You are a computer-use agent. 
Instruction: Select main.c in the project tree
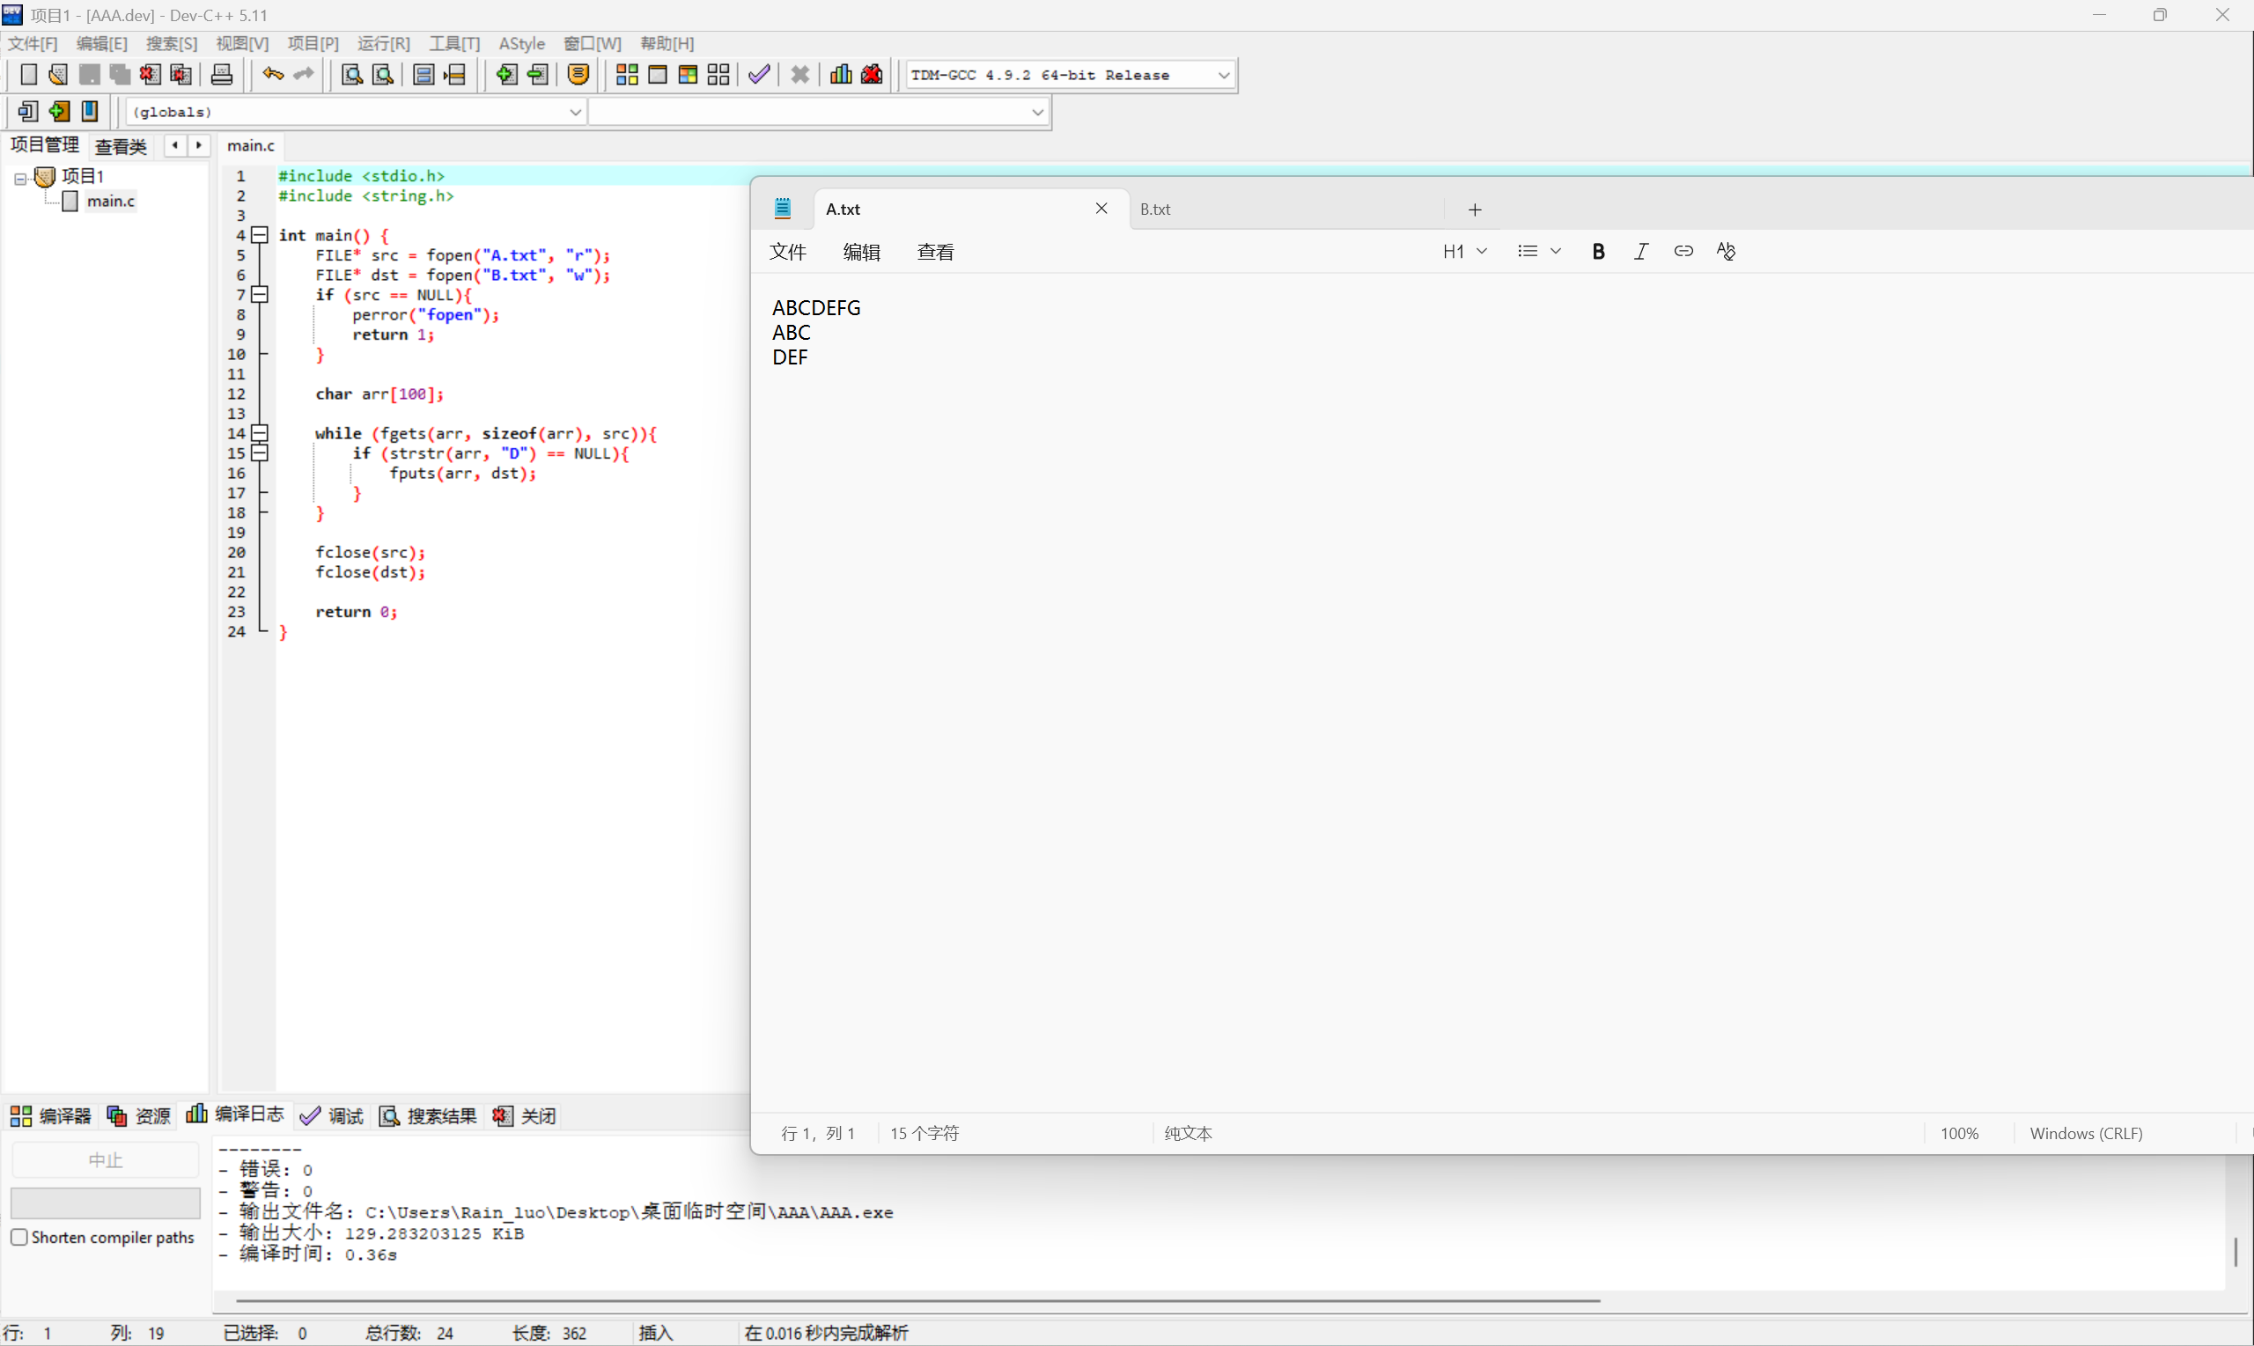tap(111, 202)
